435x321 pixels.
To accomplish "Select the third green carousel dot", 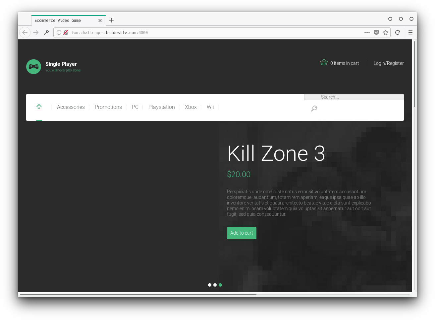I will (220, 285).
